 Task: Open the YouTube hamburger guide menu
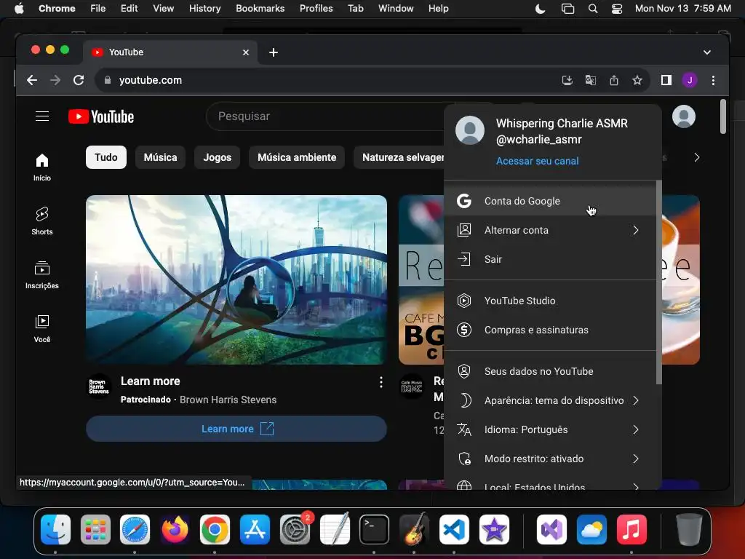[x=41, y=116]
